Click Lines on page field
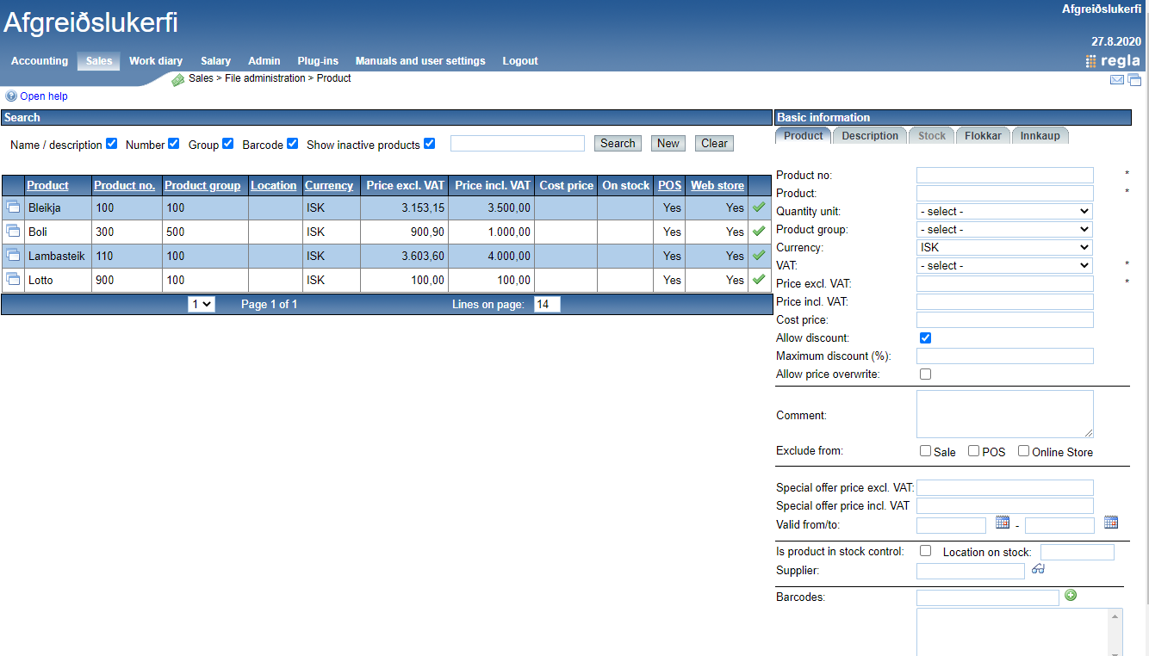The height and width of the screenshot is (656, 1149). 547,304
